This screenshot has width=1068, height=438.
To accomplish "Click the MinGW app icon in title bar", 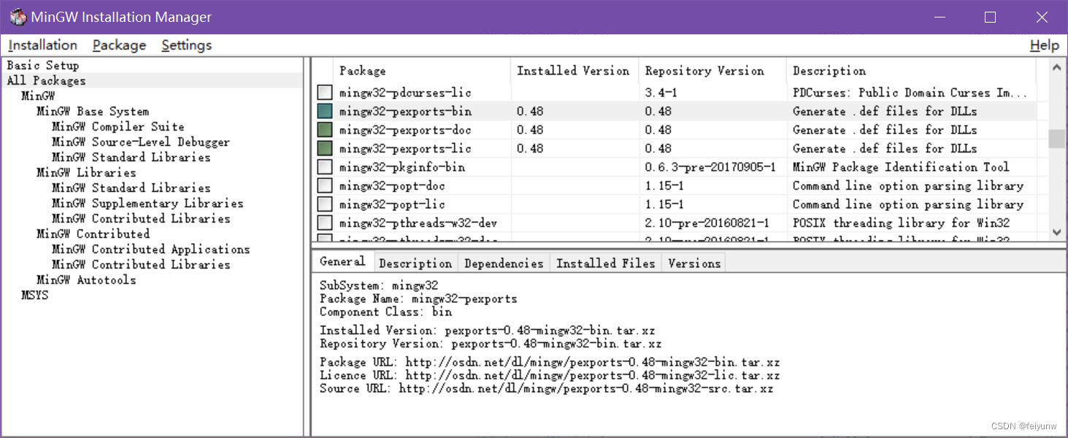I will [x=18, y=17].
